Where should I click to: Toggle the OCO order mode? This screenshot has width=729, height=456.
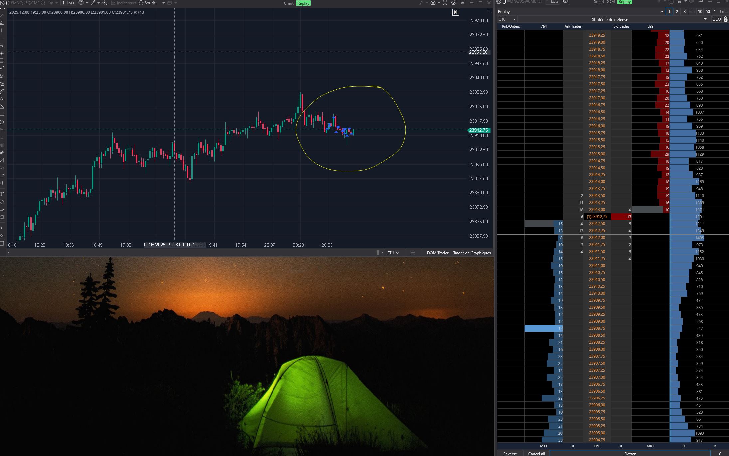(x=716, y=19)
